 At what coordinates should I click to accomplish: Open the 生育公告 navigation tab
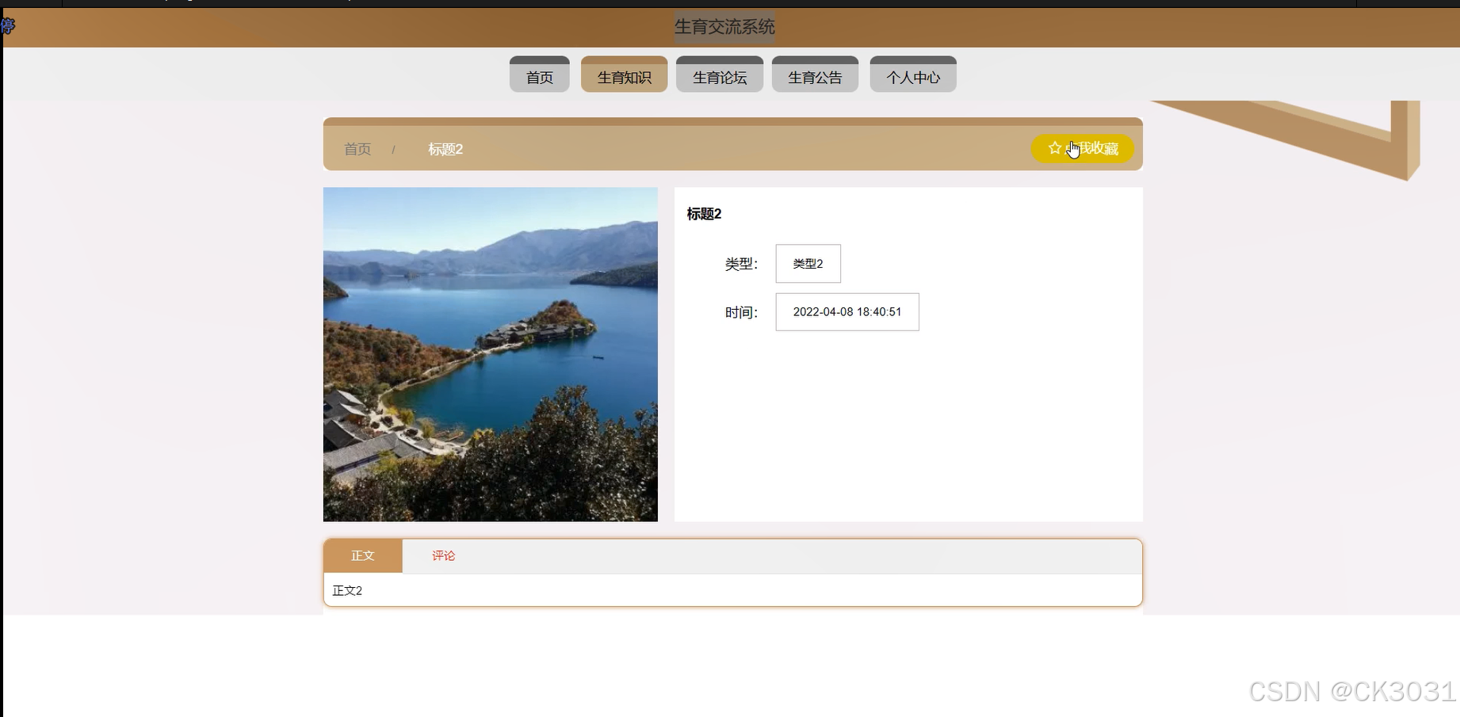815,74
